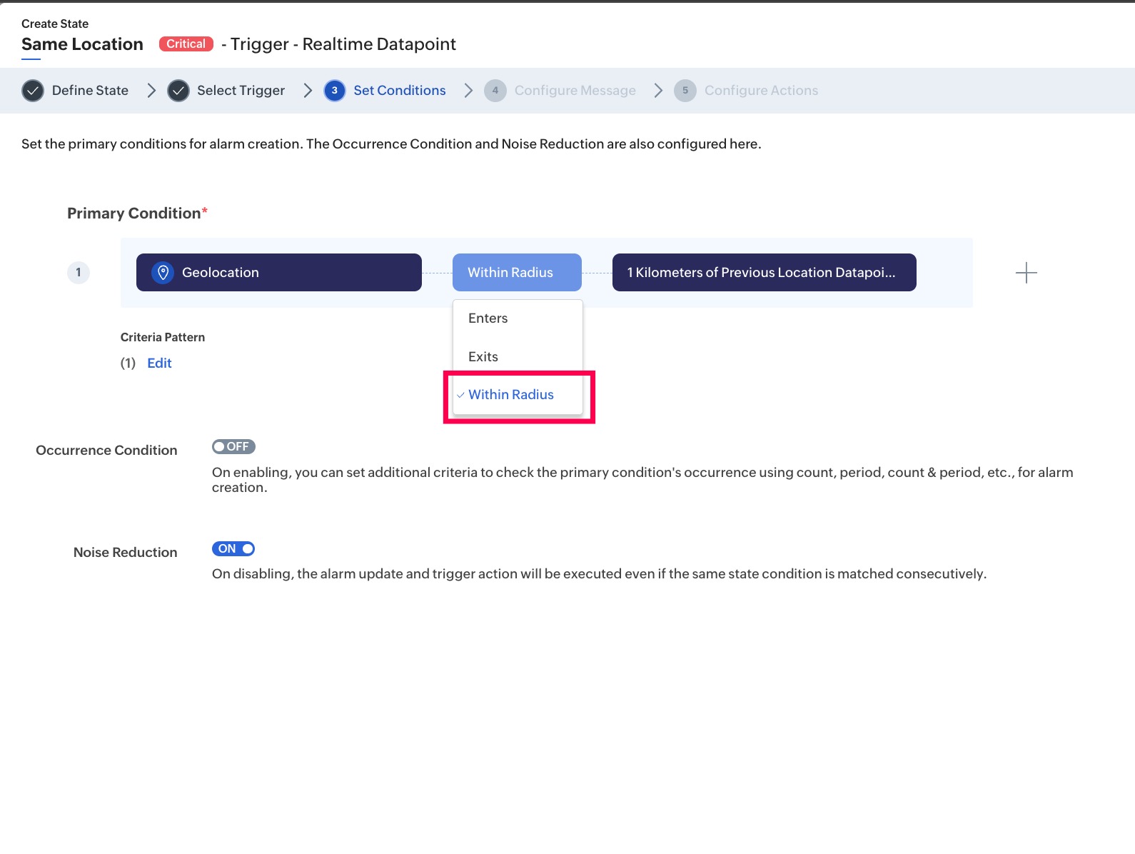Open the 1 Kilometers of Previous Location value field
Viewport: 1135px width, 854px height.
(x=765, y=273)
